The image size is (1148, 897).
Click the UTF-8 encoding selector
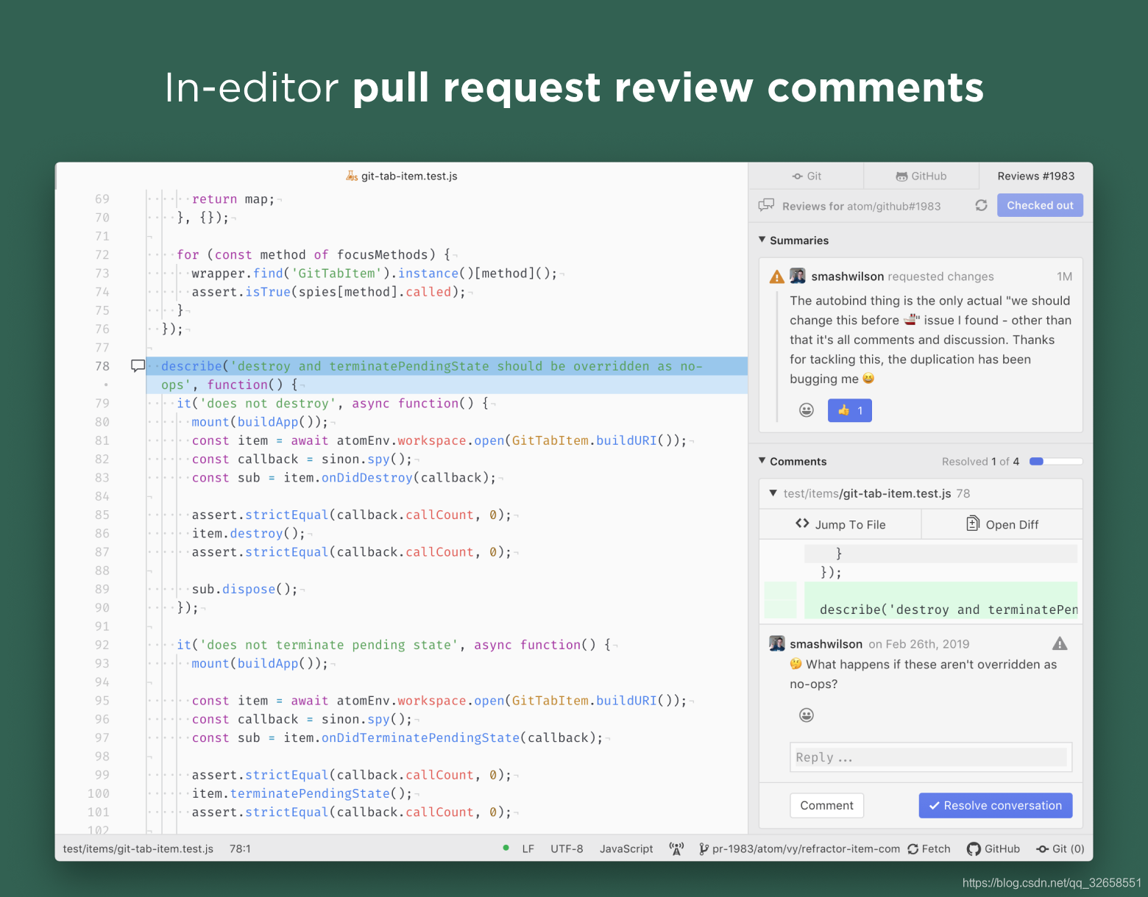[x=567, y=848]
